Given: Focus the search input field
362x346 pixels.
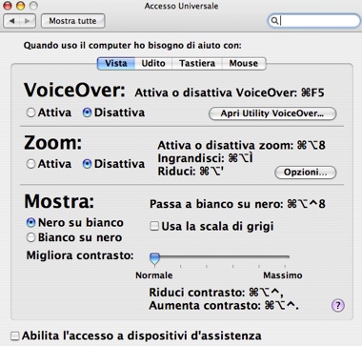Looking at the screenshot, I should [314, 21].
